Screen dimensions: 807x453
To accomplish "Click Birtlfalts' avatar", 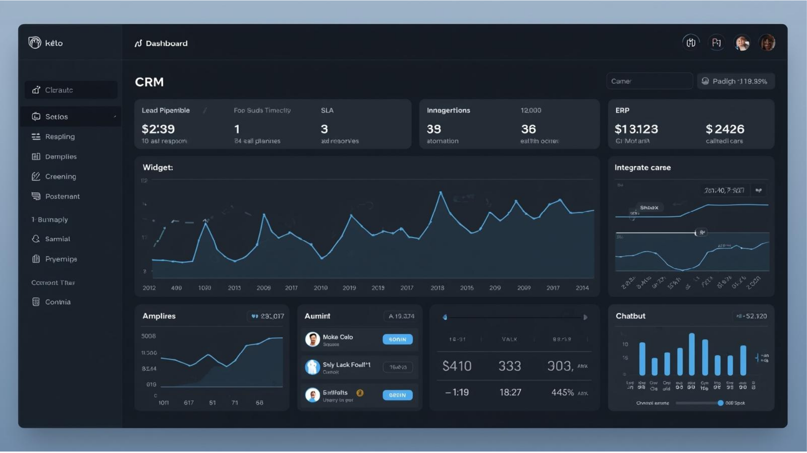I will [312, 395].
